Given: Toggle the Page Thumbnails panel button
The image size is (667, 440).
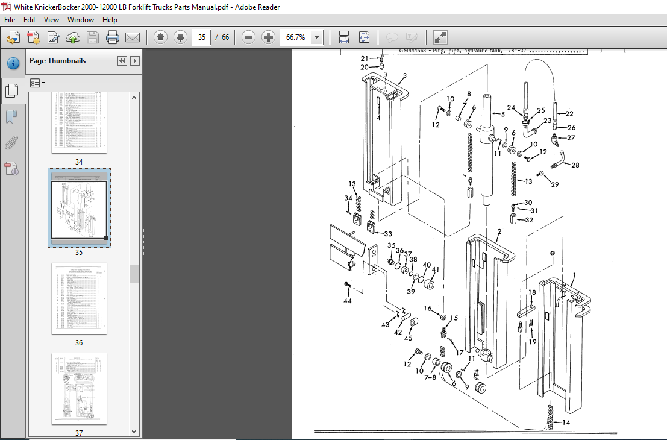Looking at the screenshot, I should 11,90.
